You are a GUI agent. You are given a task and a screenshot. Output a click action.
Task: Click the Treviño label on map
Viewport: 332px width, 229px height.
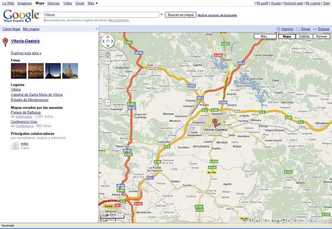pyautogui.click(x=187, y=185)
